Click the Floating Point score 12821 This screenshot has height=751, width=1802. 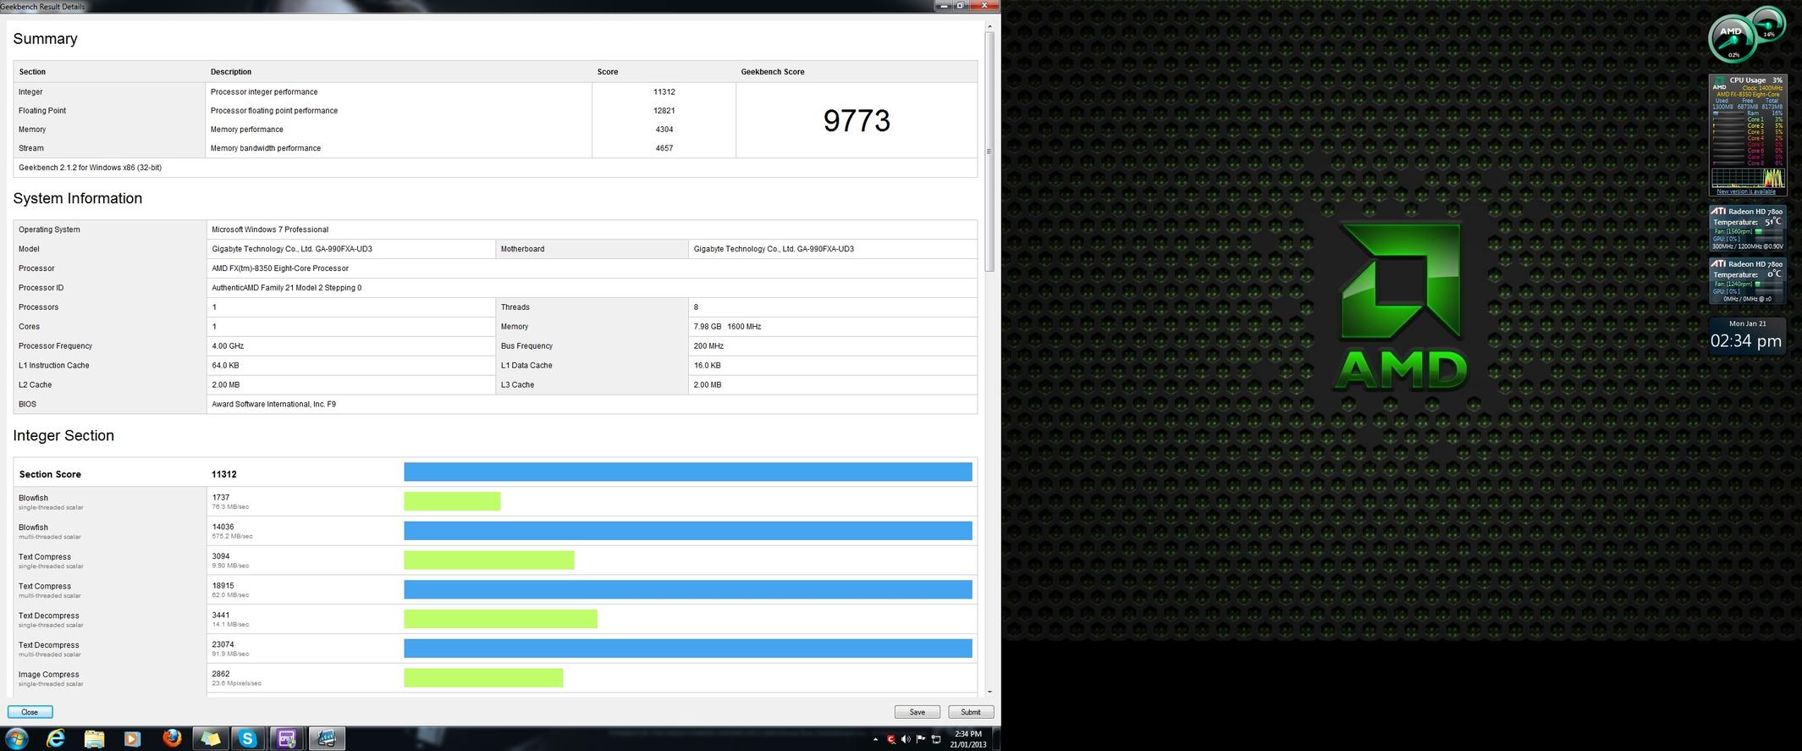[x=664, y=111]
